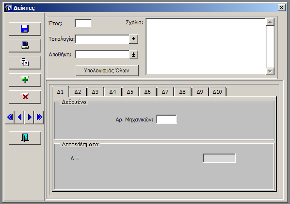
Task: Expand the Τοπολογία dropdown
Action: click(x=133, y=39)
